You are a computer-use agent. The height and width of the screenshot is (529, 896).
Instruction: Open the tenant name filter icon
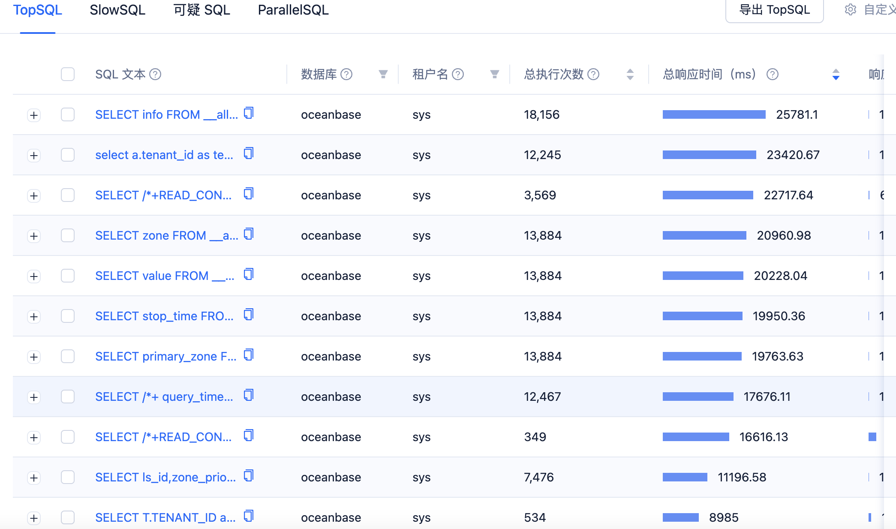click(495, 74)
